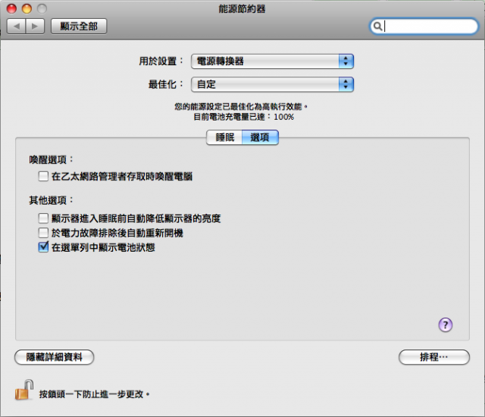Open the 用於設置 dropdown showing 電源轉換器
Image resolution: width=485 pixels, height=417 pixels.
click(x=272, y=61)
